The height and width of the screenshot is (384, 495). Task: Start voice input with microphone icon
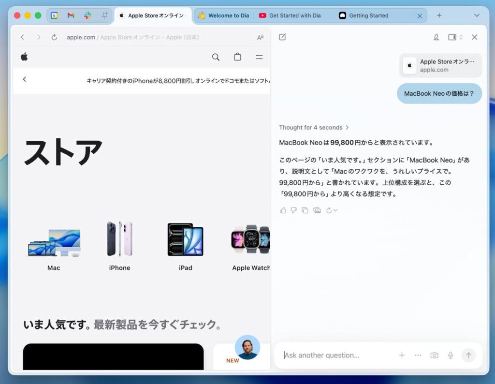[x=451, y=355]
